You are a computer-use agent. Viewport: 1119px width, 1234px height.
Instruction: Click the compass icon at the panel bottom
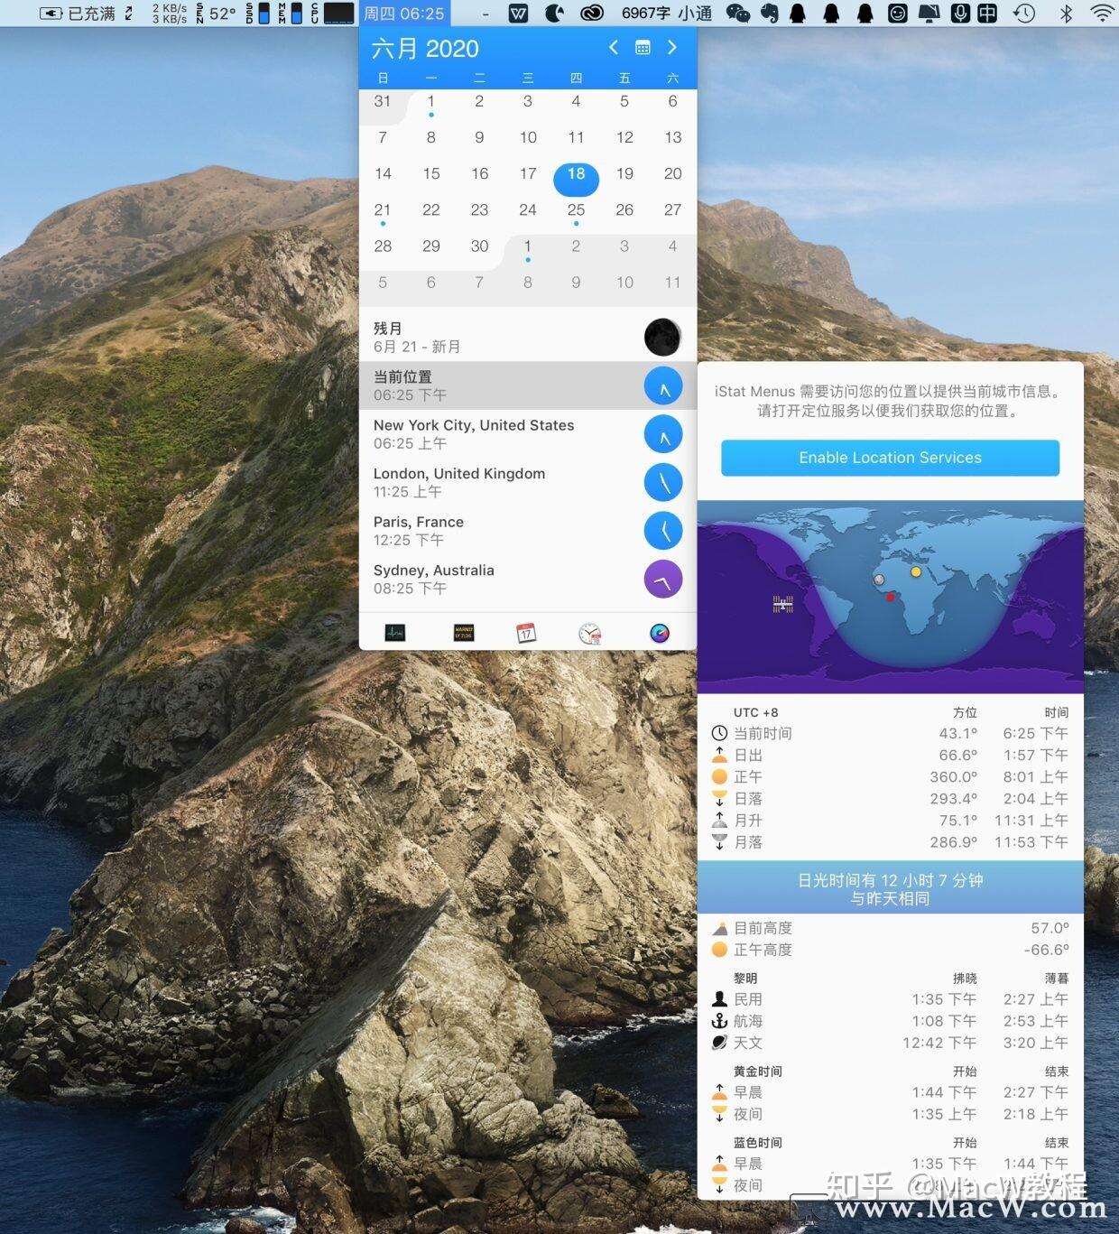[660, 633]
